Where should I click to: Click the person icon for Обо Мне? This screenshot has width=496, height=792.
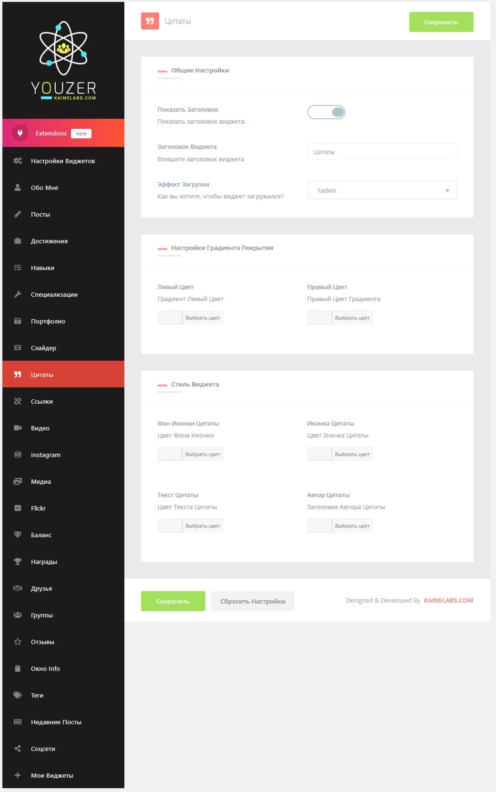[18, 188]
